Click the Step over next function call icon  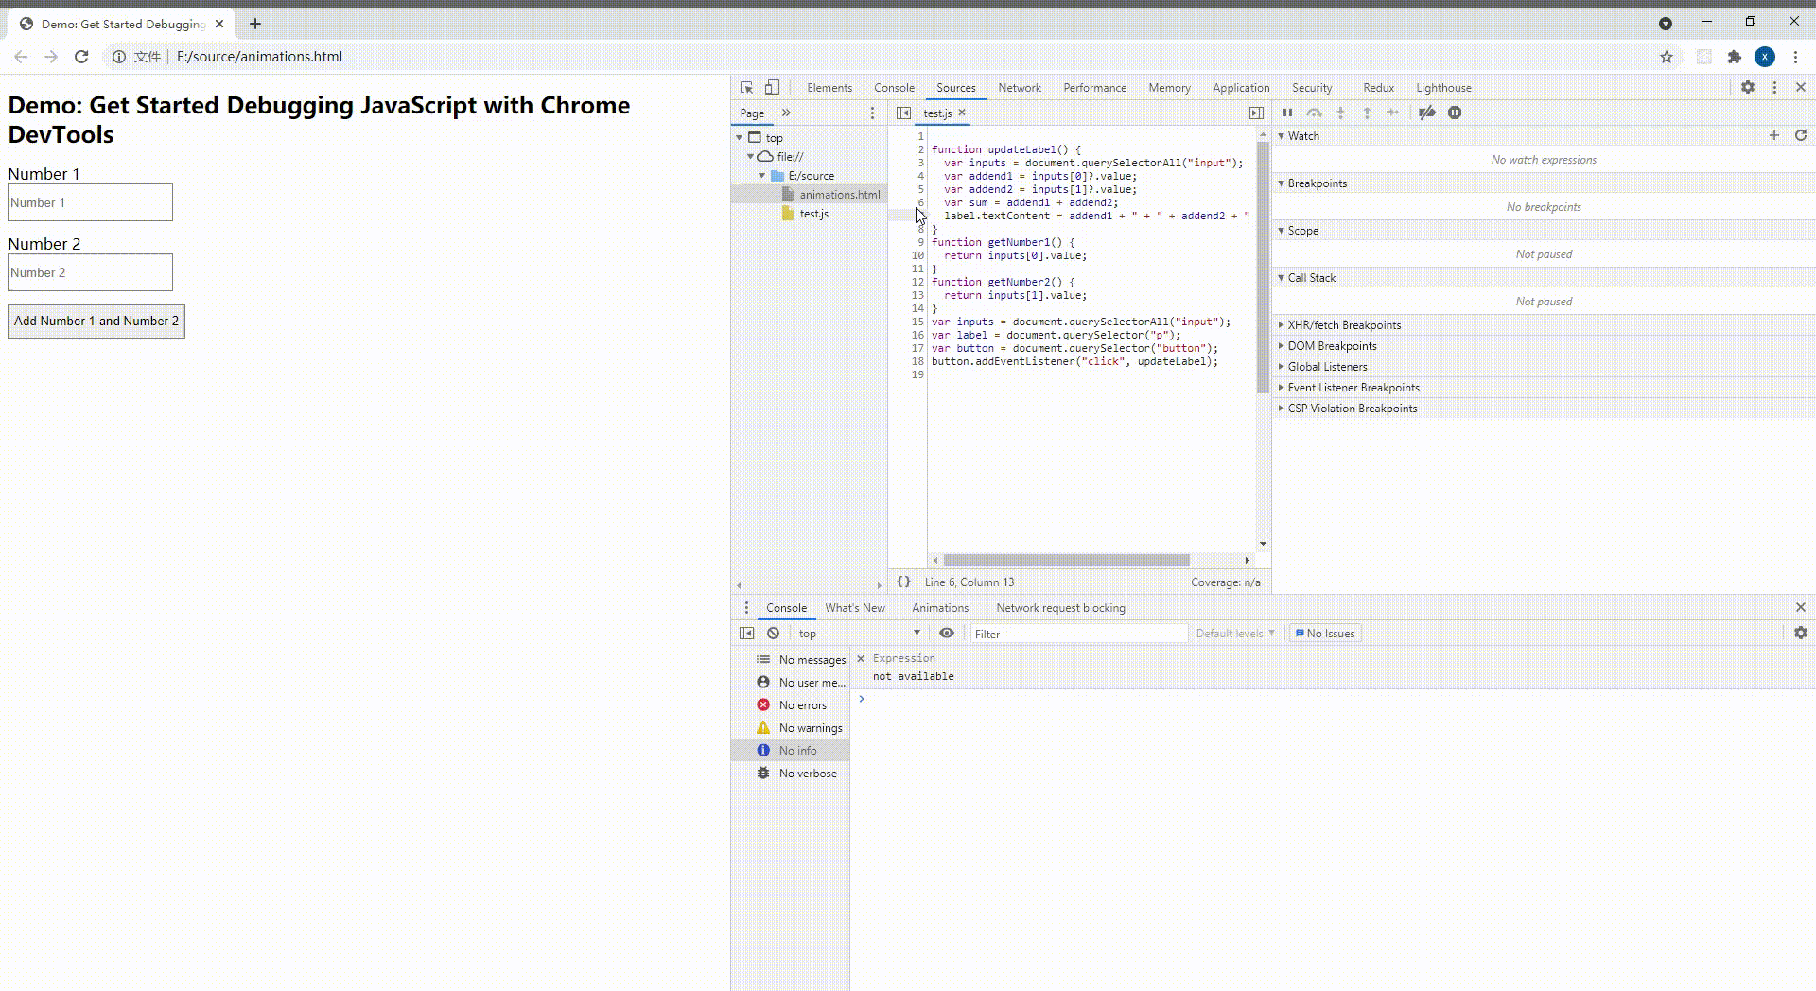1314,113
